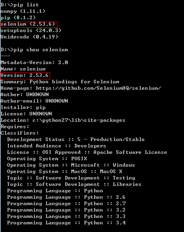This screenshot has height=232, width=184.
Task: Open the github.com/SeleniumHQ/selenium URL
Action: pos(98,88)
